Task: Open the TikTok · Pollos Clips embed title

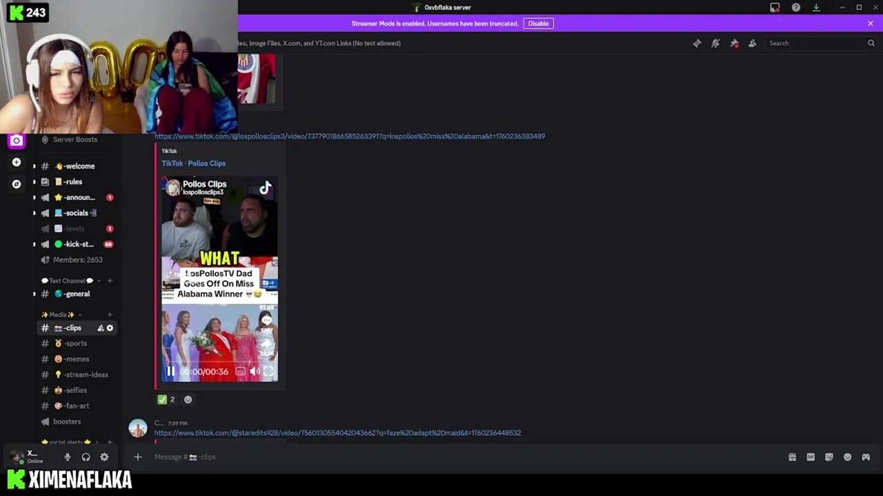Action: [x=194, y=163]
